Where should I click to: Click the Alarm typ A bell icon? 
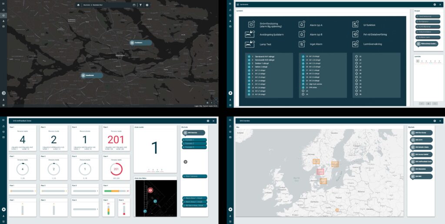[x=302, y=25]
